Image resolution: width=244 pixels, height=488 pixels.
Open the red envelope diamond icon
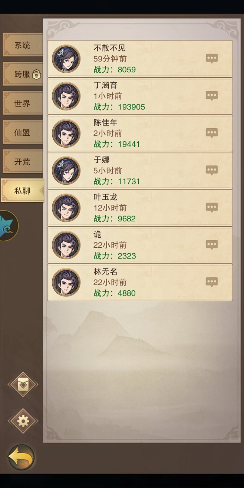click(23, 385)
